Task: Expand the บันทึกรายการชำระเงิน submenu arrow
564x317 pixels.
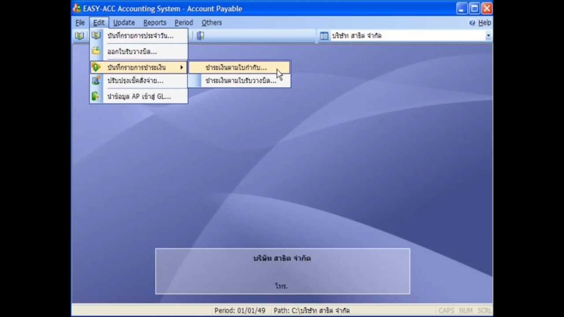Action: (181, 67)
